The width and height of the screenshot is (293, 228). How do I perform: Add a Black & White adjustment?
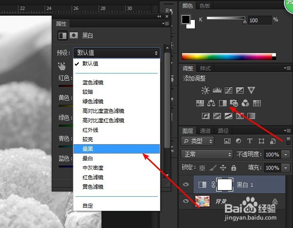coord(223,103)
